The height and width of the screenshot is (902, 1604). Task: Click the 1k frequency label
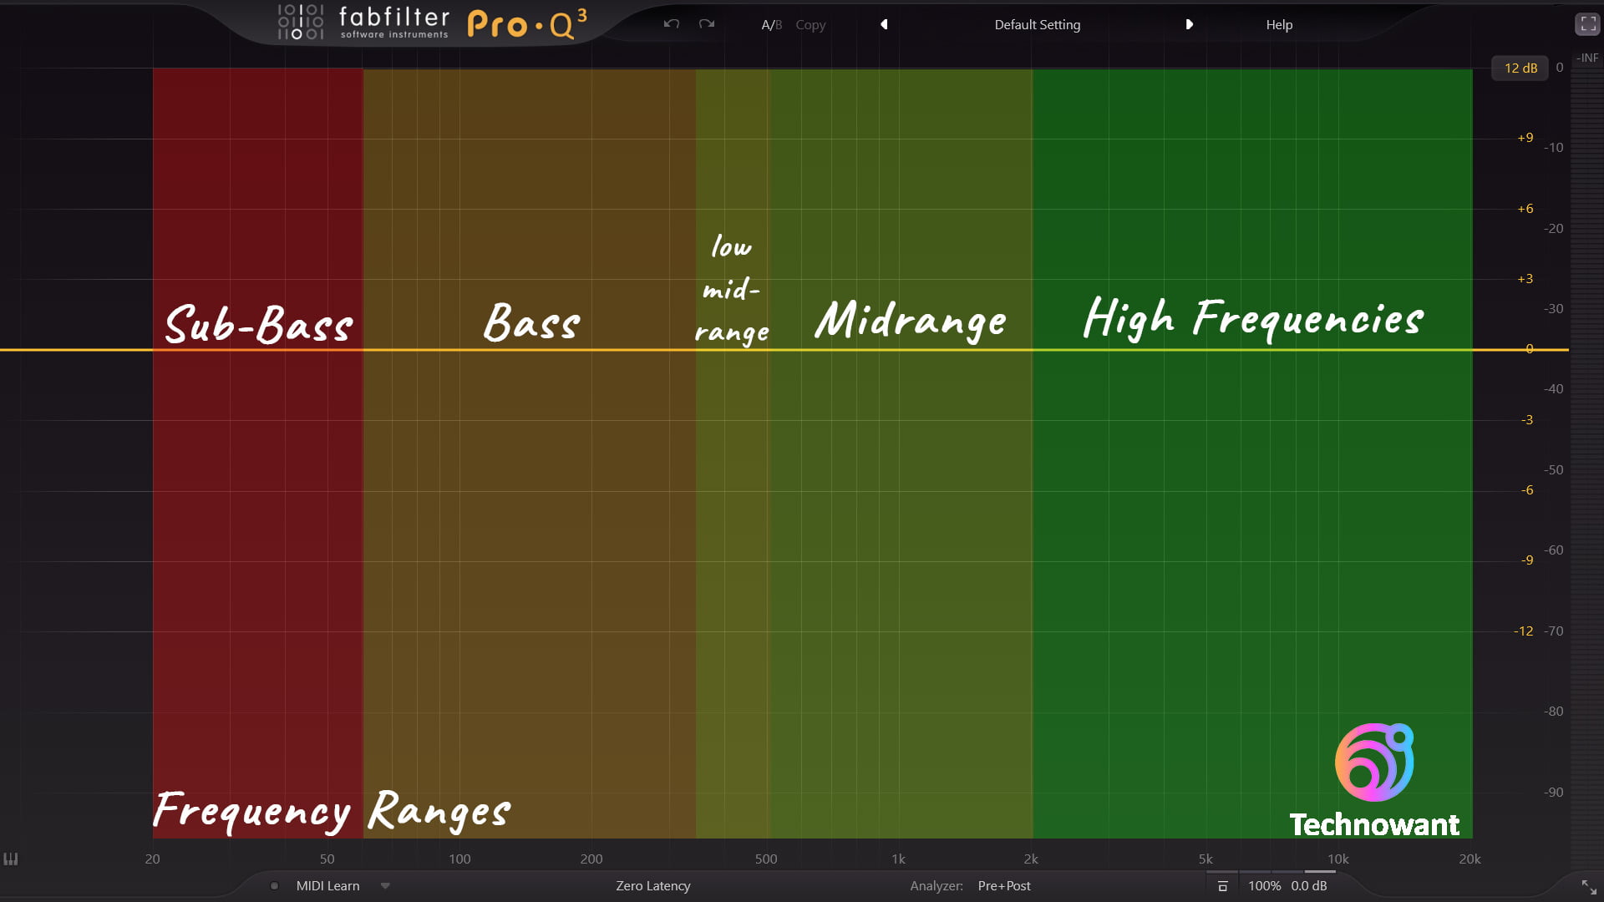[898, 859]
